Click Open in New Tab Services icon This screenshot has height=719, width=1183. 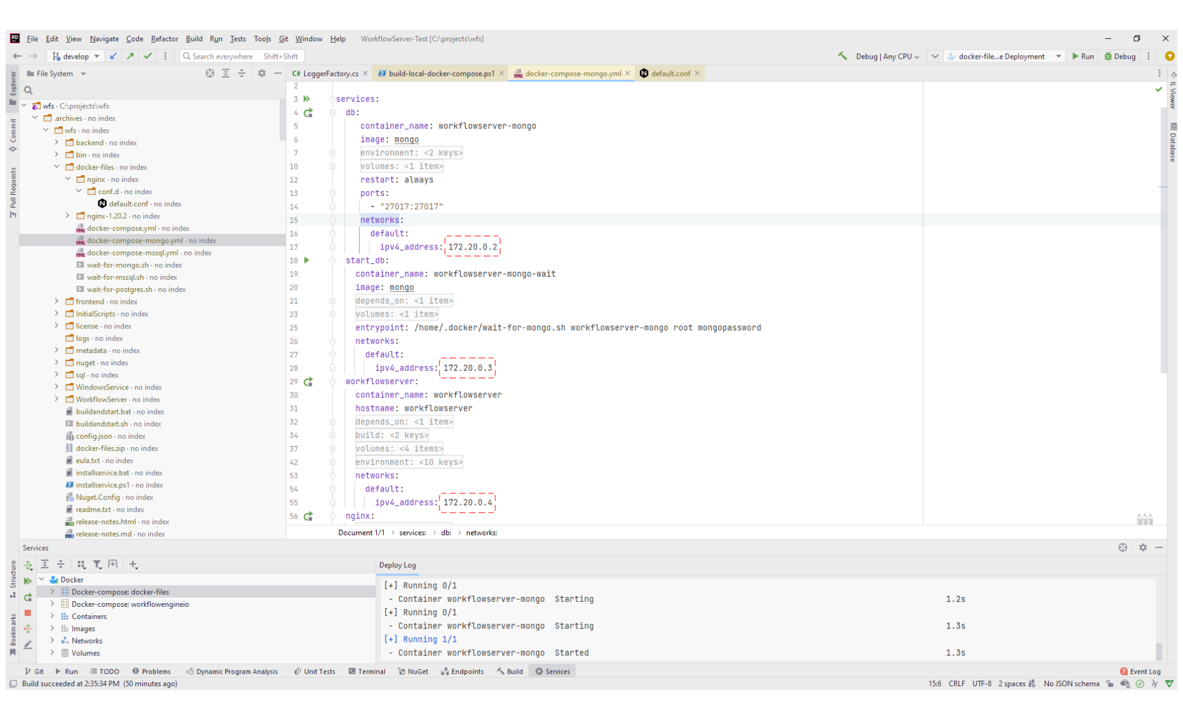pyautogui.click(x=113, y=564)
